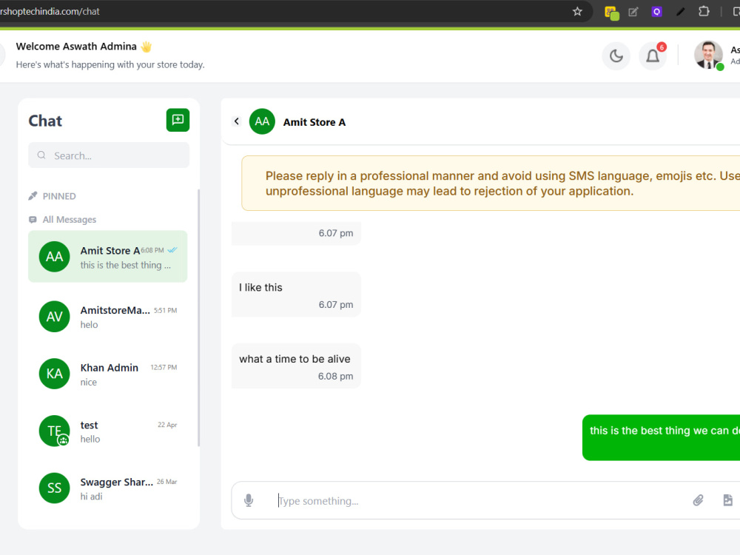Open AmitstoreMa... conversation
The height and width of the screenshot is (555, 740).
(x=107, y=317)
